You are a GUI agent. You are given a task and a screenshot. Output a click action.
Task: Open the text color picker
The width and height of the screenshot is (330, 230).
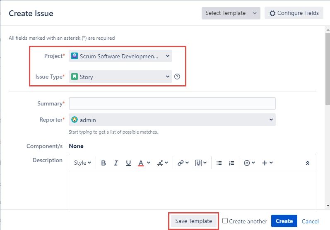click(x=144, y=163)
